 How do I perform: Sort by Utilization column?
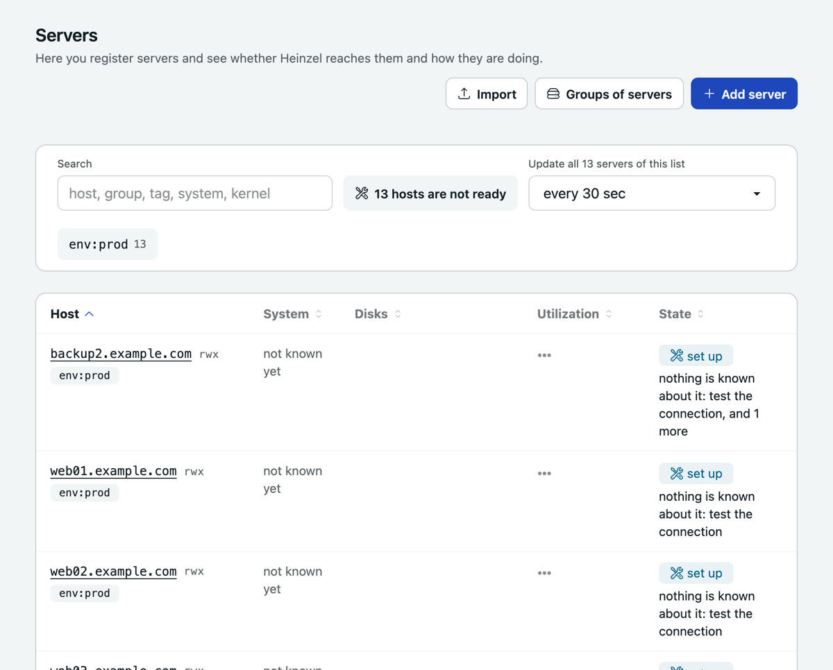574,313
